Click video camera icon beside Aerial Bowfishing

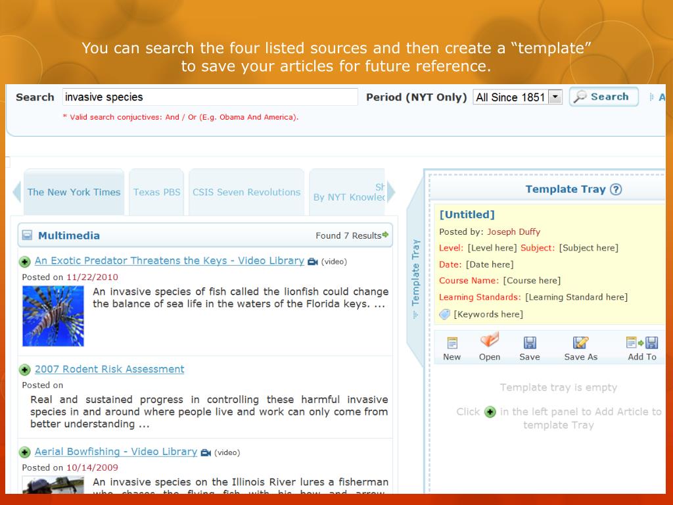[206, 452]
